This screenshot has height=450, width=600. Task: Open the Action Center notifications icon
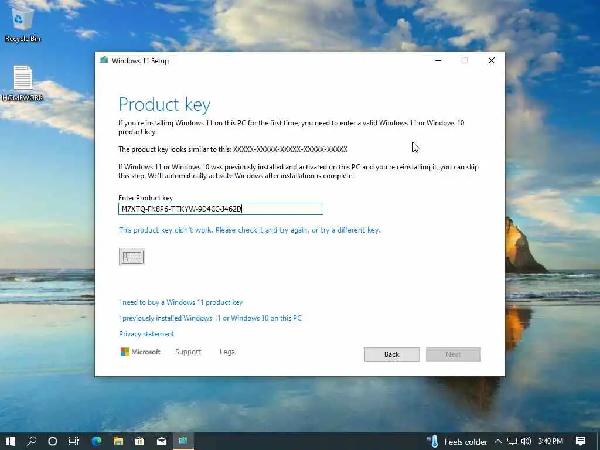point(581,441)
